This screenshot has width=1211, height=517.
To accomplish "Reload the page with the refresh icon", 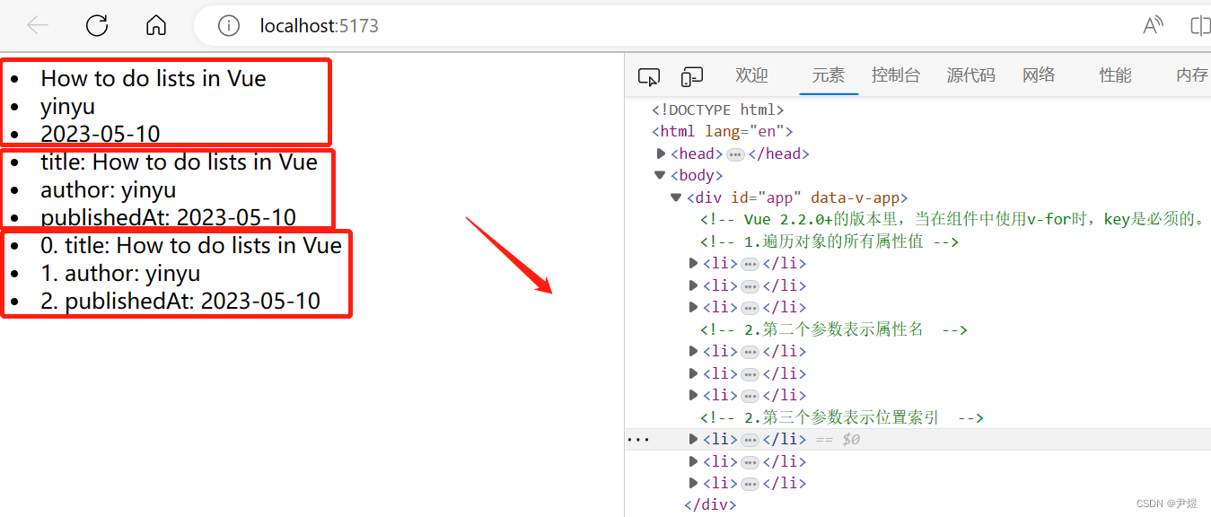I will click(x=97, y=25).
